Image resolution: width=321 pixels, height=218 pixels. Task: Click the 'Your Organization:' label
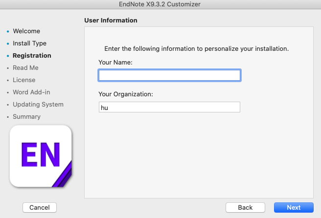tap(126, 94)
